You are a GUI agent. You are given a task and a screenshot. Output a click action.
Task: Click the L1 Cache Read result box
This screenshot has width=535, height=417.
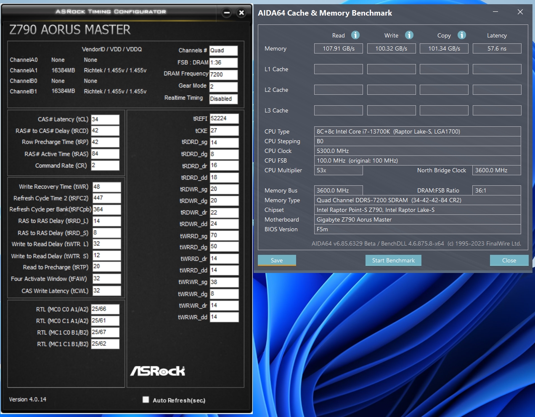pos(339,69)
